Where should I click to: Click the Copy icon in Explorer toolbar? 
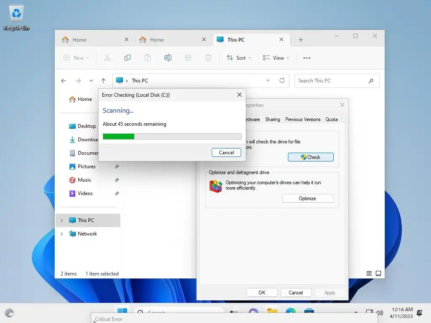(127, 58)
